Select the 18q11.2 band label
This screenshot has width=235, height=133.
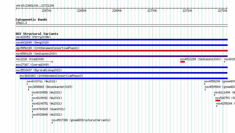coord(21,23)
